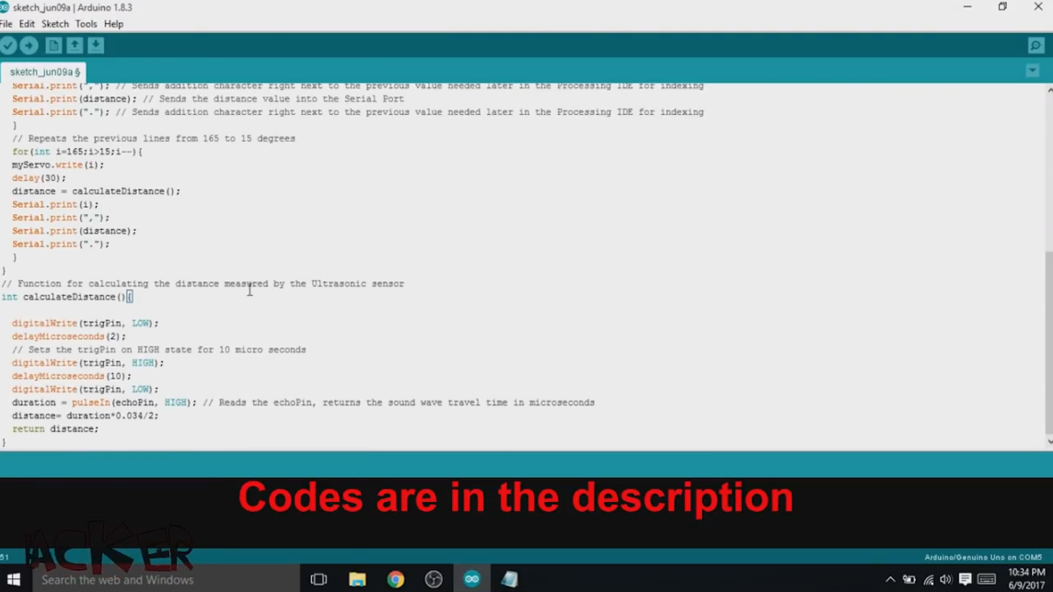Select the sketch_jun09a tab
The image size is (1053, 592).
43,72
